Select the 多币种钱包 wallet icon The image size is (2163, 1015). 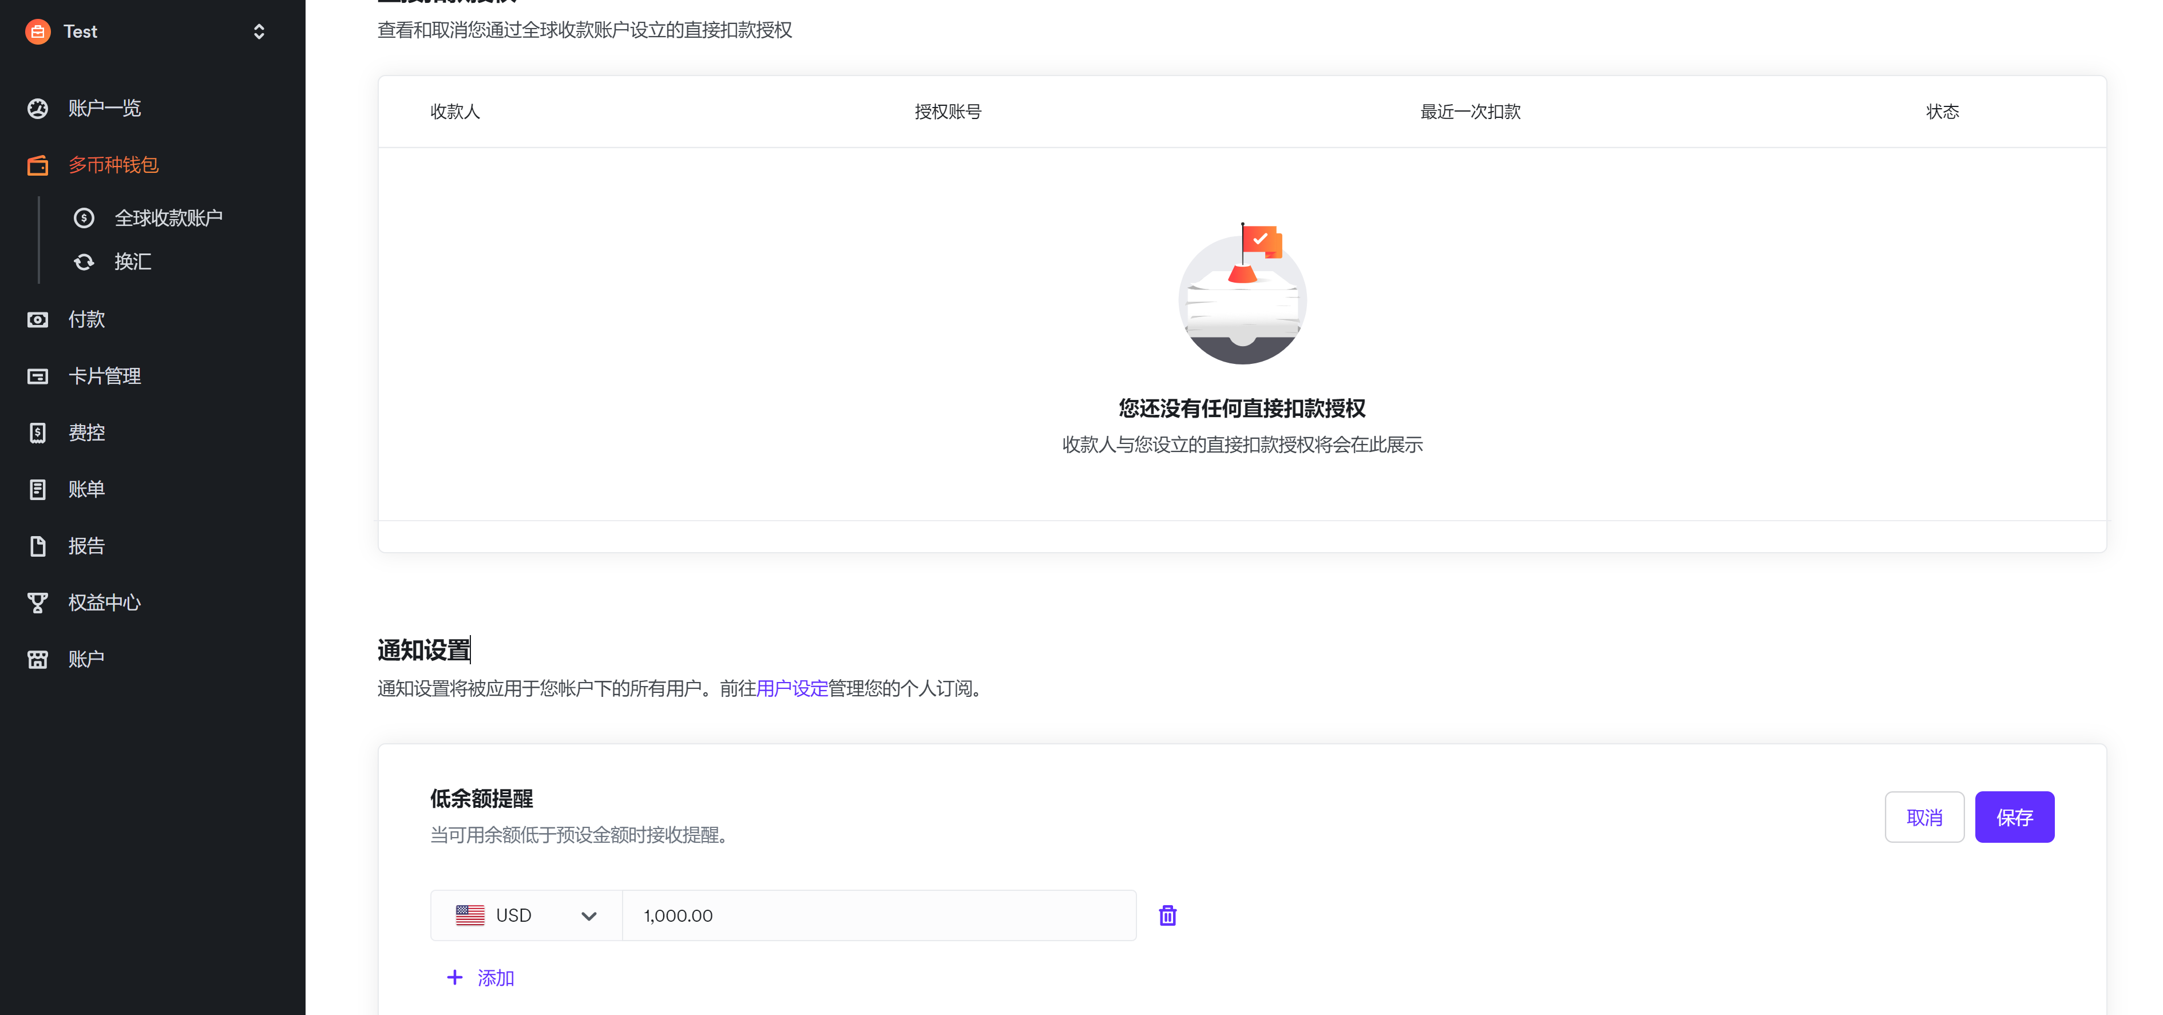[x=38, y=165]
